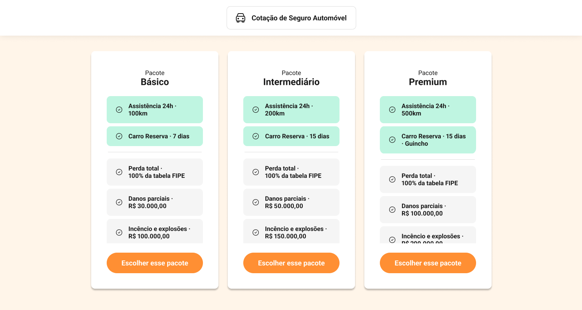This screenshot has height=310, width=582.
Task: Click the Pacote Premium title
Action: tap(428, 82)
